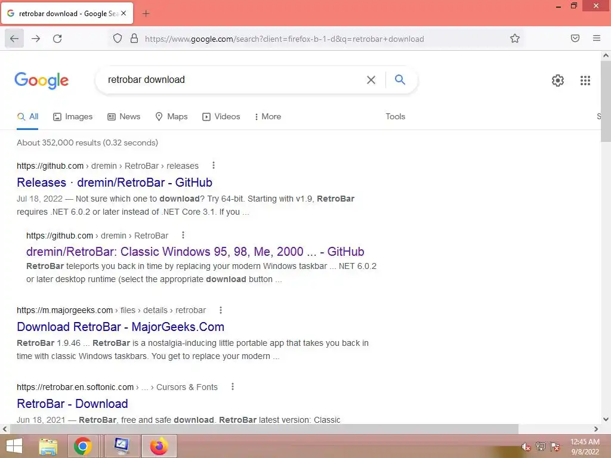Close the retrobar download tab
The width and height of the screenshot is (611, 458).
(x=124, y=13)
